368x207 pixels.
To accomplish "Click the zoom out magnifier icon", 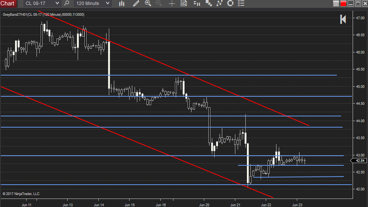I will [159, 3].
